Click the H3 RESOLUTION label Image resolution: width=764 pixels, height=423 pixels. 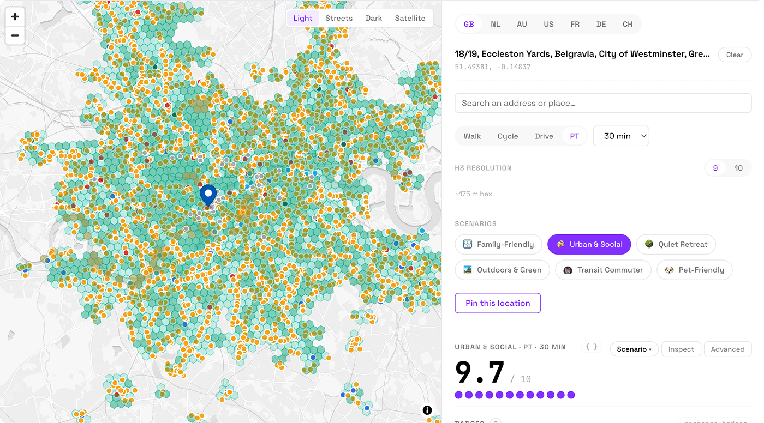(x=483, y=168)
